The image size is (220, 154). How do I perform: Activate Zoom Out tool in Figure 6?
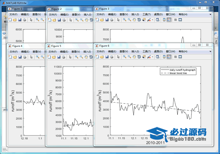point(129,57)
